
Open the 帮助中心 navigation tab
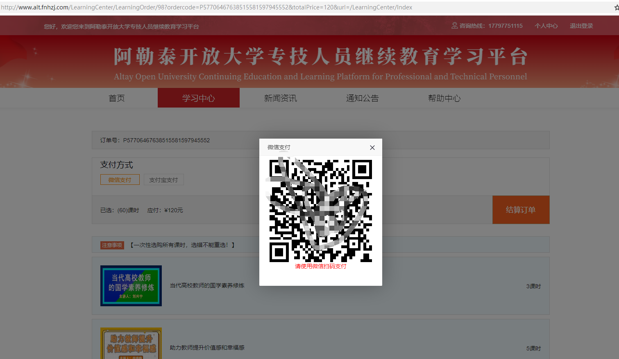(444, 98)
